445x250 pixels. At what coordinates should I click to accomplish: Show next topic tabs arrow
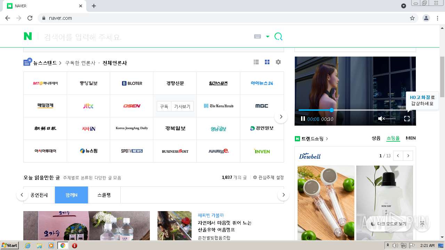(283, 195)
